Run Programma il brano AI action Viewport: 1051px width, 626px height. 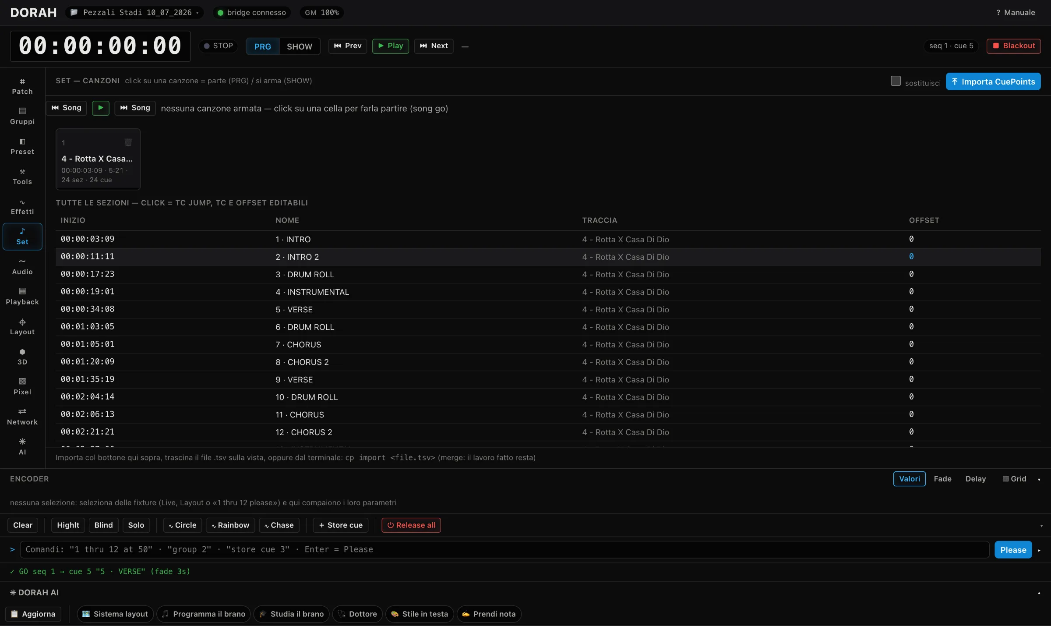click(204, 614)
